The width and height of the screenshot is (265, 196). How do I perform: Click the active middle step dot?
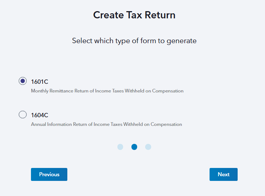point(134,147)
